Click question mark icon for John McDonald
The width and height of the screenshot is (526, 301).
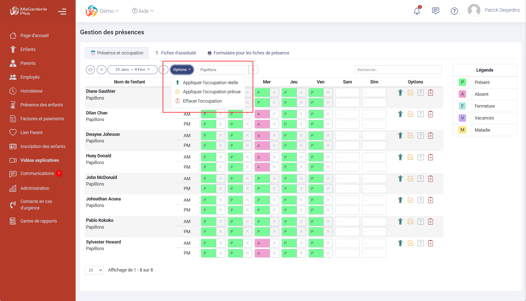click(x=420, y=179)
